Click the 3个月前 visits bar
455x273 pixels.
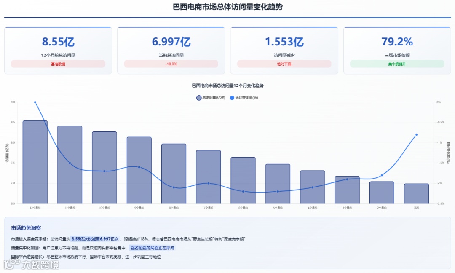[x=347, y=190]
